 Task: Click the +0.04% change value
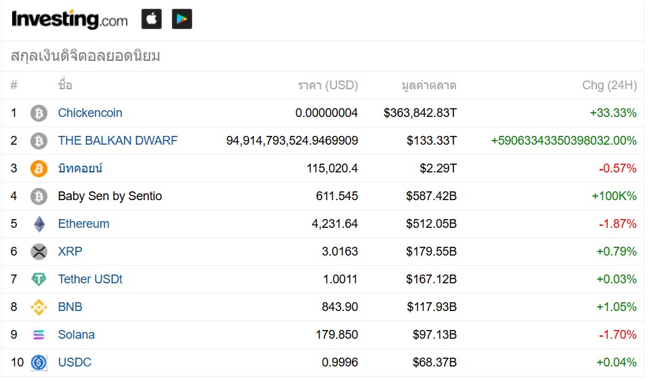coord(617,362)
